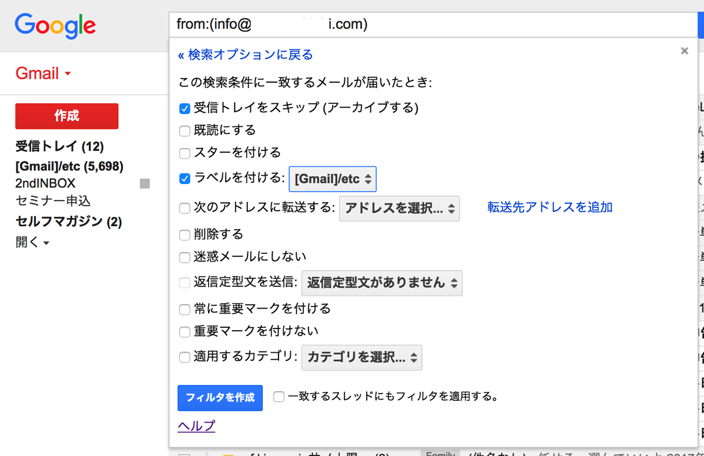Viewport: 704px width, 456px height.
Task: Check the 返信定型文を送信 checkbox
Action: 185,283
